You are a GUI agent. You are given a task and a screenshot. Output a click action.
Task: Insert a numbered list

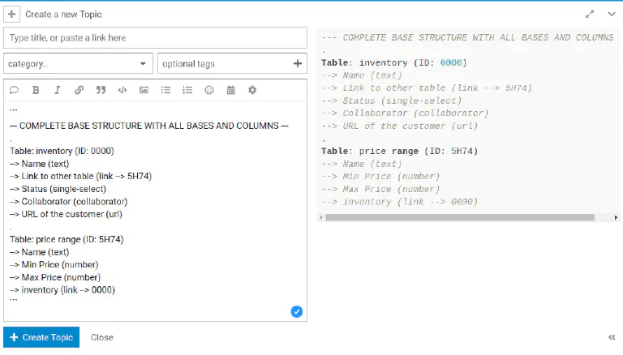[x=187, y=90]
